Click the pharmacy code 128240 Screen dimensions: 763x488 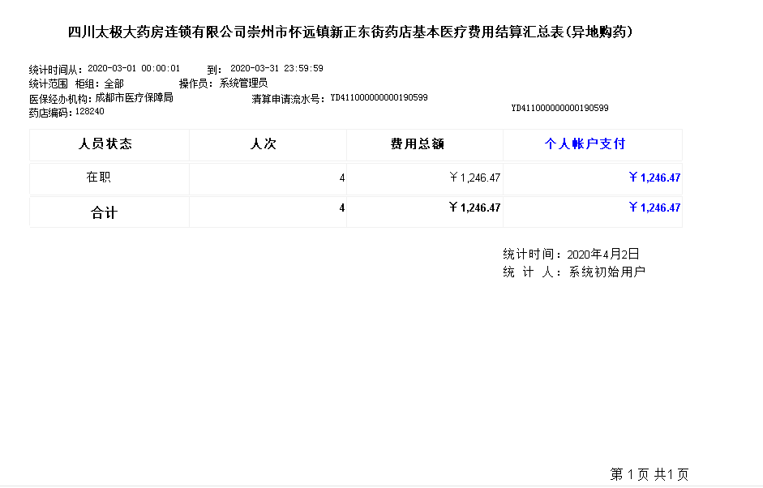[89, 111]
